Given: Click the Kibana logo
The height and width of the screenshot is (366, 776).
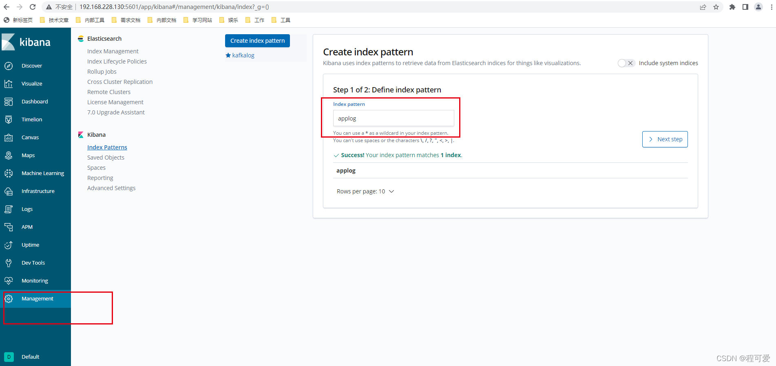Looking at the screenshot, I should point(26,42).
